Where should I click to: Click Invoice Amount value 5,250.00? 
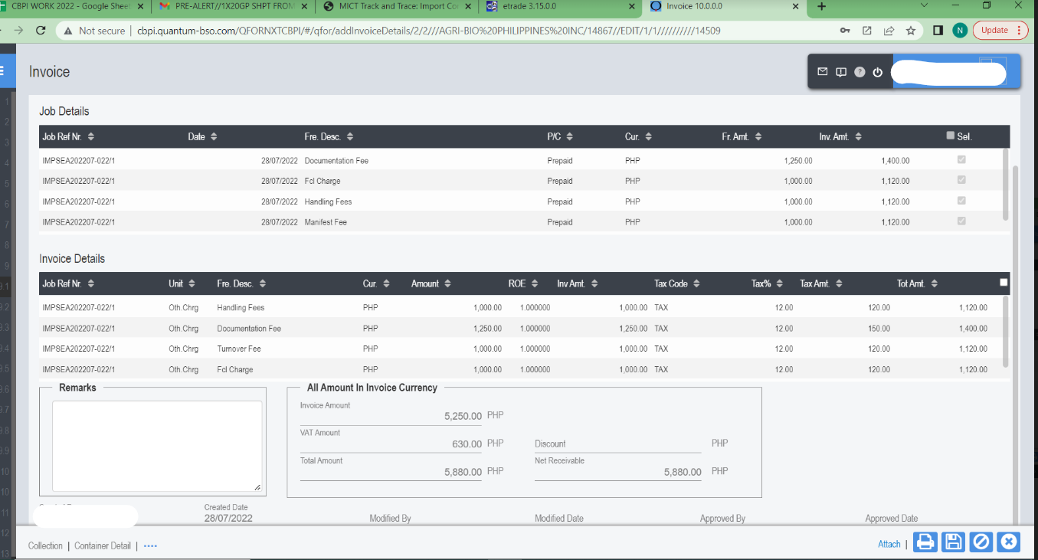pos(463,416)
